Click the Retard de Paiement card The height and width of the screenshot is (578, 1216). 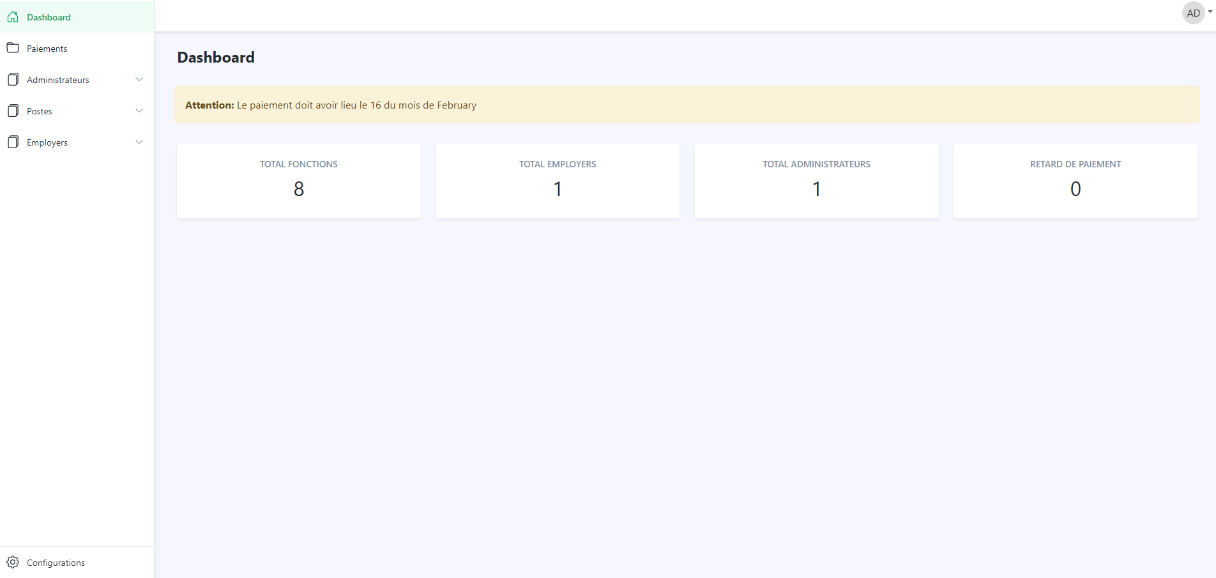click(x=1075, y=181)
